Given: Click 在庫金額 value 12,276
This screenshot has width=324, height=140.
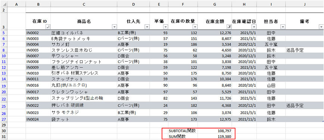Looking at the screenshot, I should click(215, 33).
